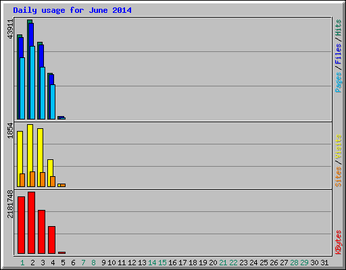The width and height of the screenshot is (346, 270).
Task: Click the 'Daily usage for June 2014' title
Action: [72, 10]
